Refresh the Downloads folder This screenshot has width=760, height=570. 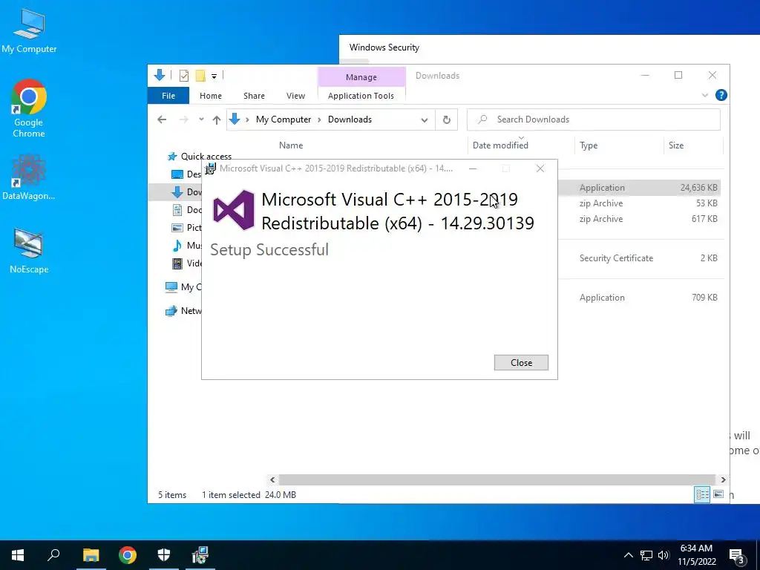tap(446, 119)
